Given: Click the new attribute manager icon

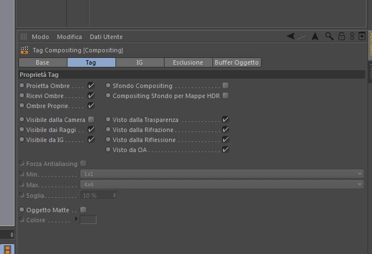Looking at the screenshot, I should [x=362, y=36].
